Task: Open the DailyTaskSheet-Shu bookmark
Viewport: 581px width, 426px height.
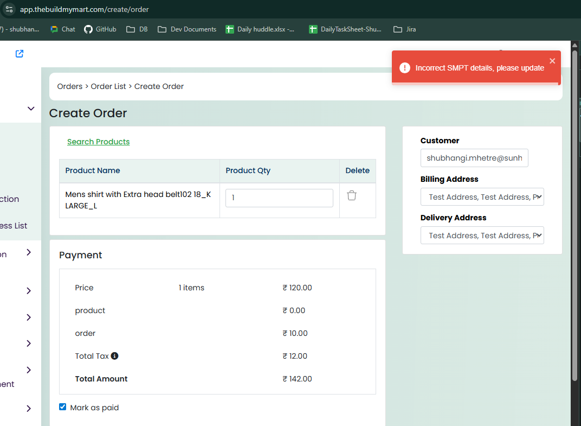Action: click(x=345, y=29)
